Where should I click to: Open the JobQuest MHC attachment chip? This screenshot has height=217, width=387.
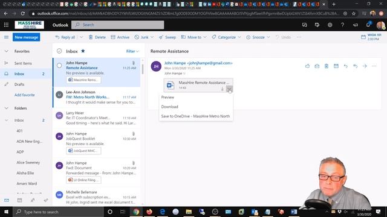point(83,151)
